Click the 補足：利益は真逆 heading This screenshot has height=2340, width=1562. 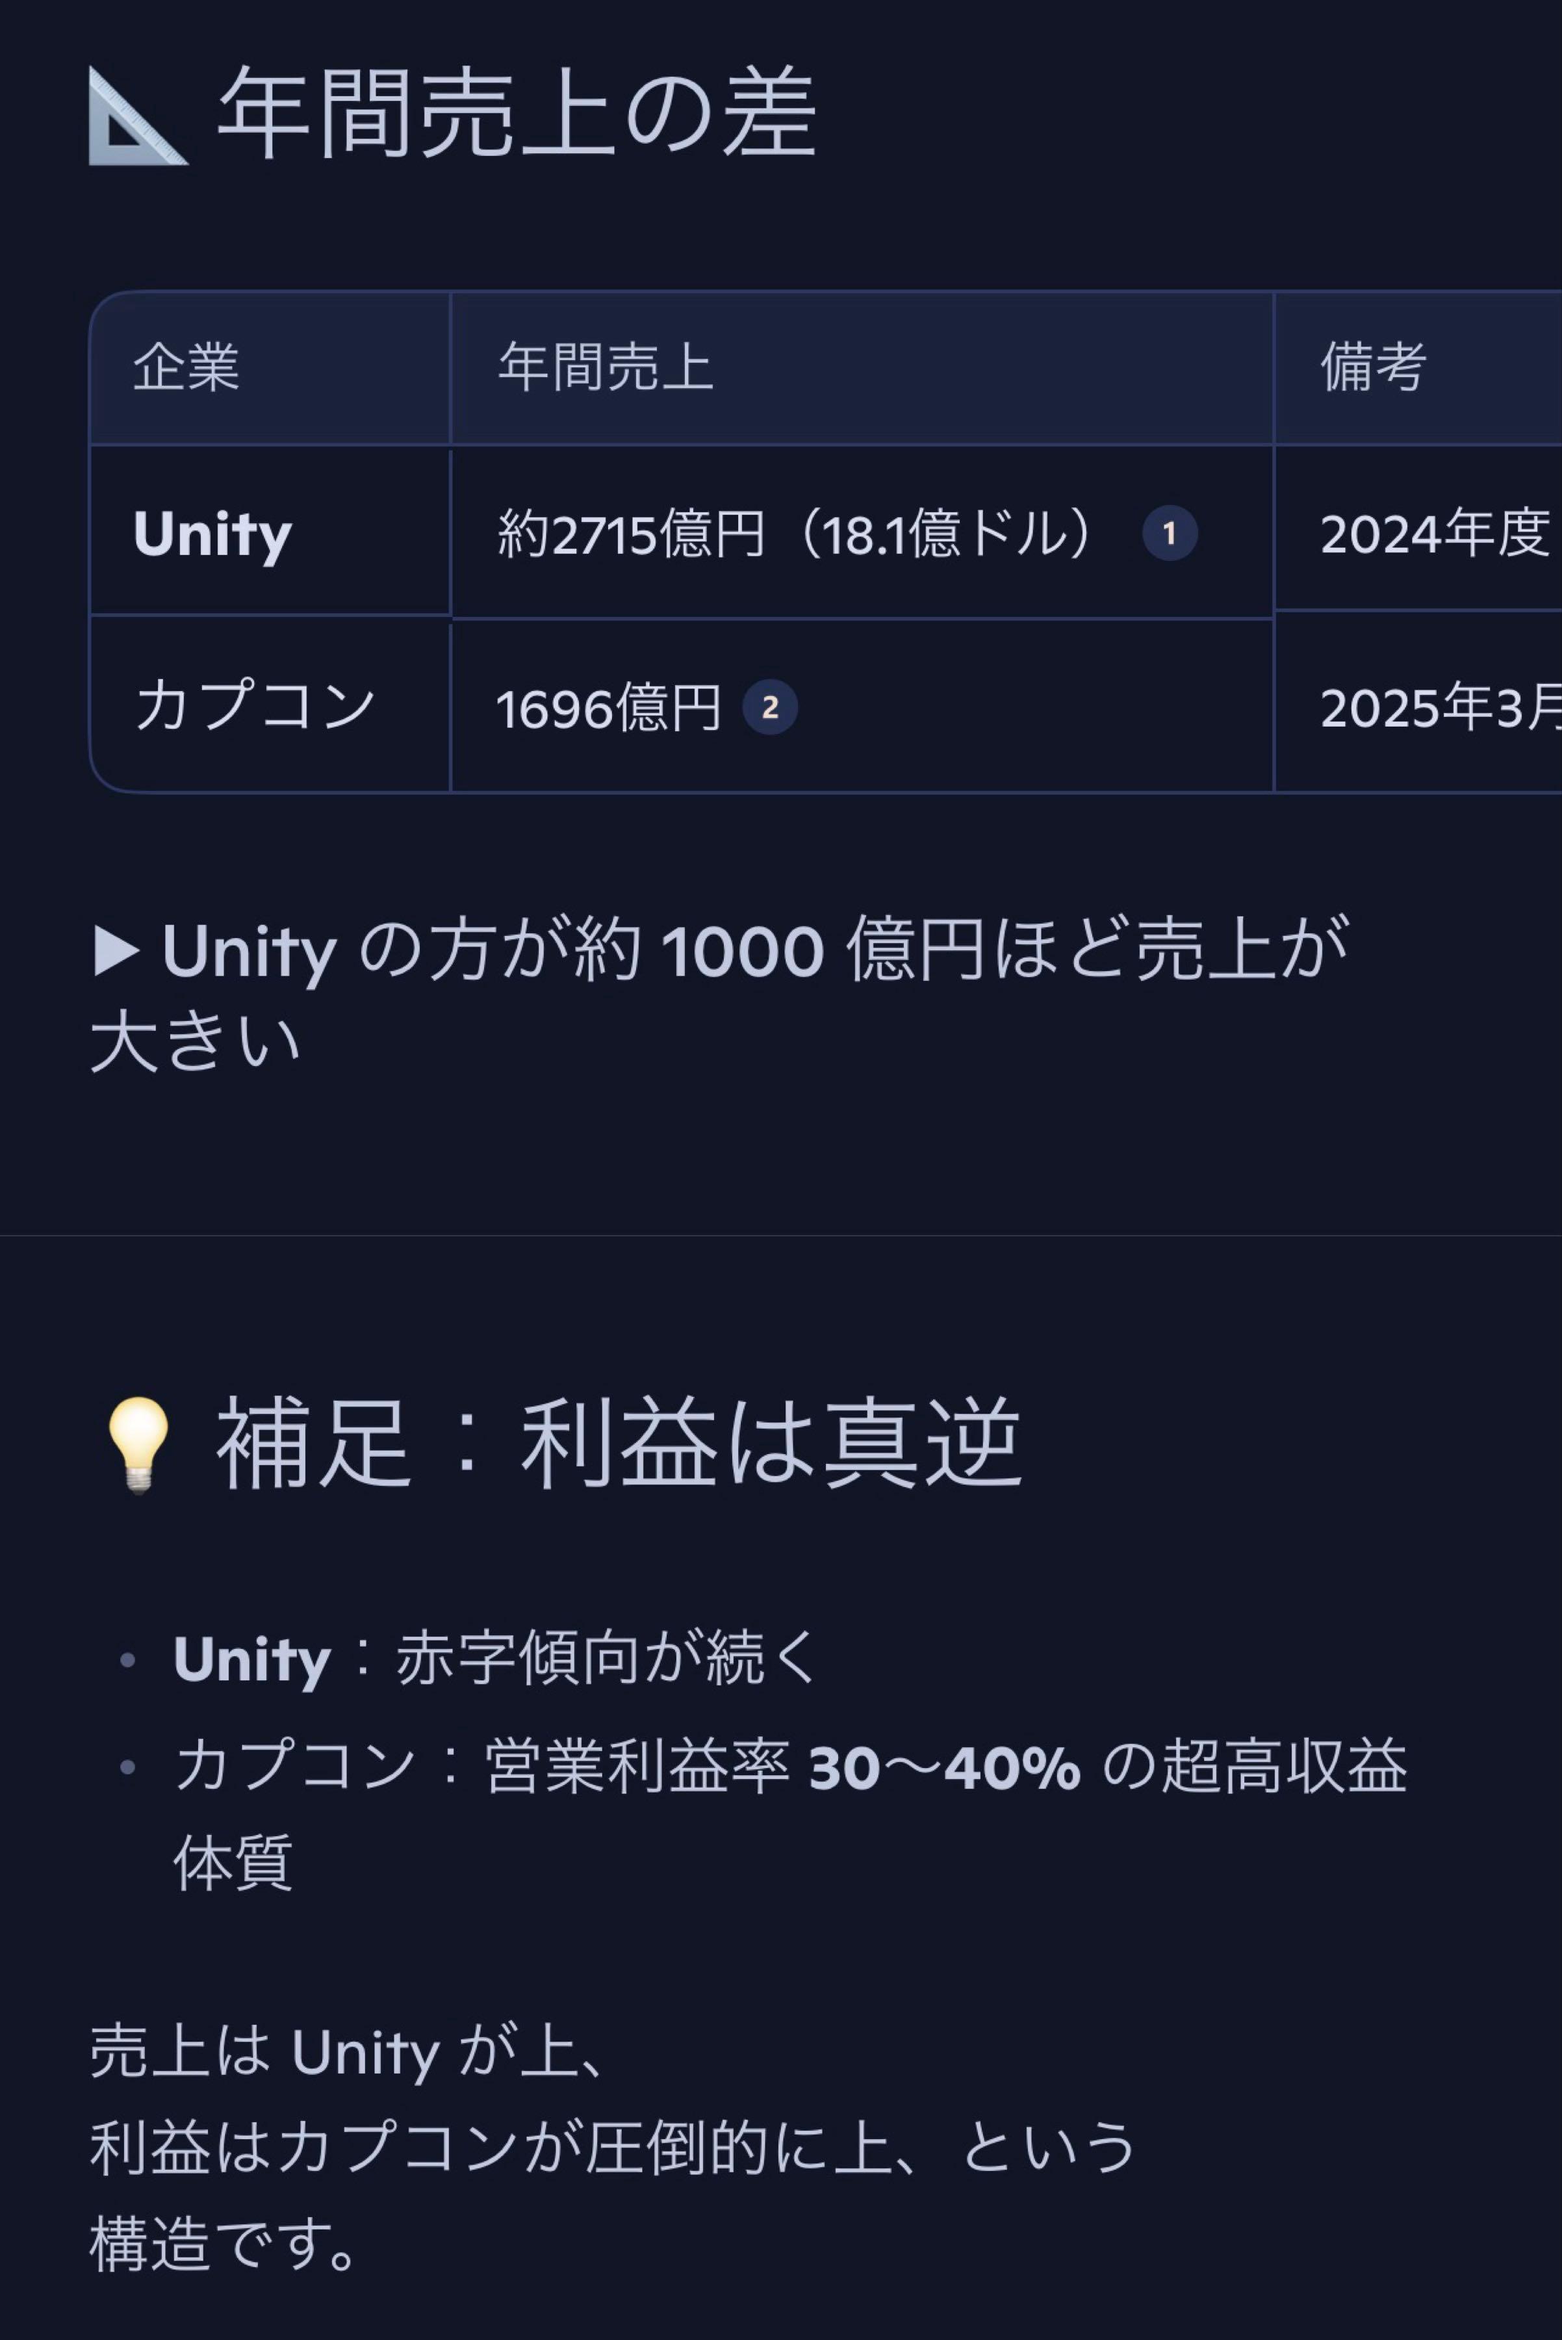coord(619,1443)
